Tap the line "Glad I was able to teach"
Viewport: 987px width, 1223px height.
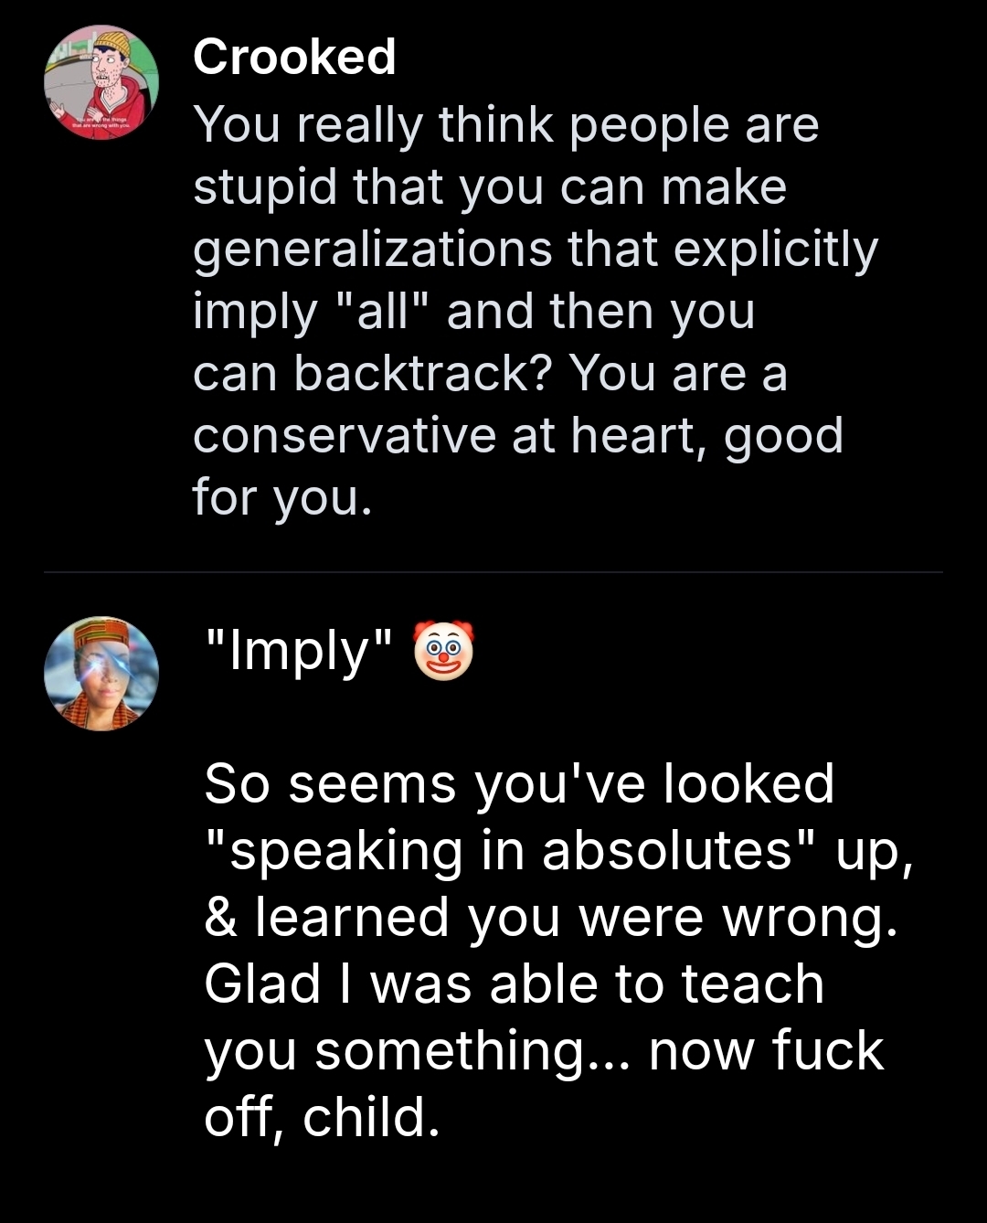tap(514, 984)
